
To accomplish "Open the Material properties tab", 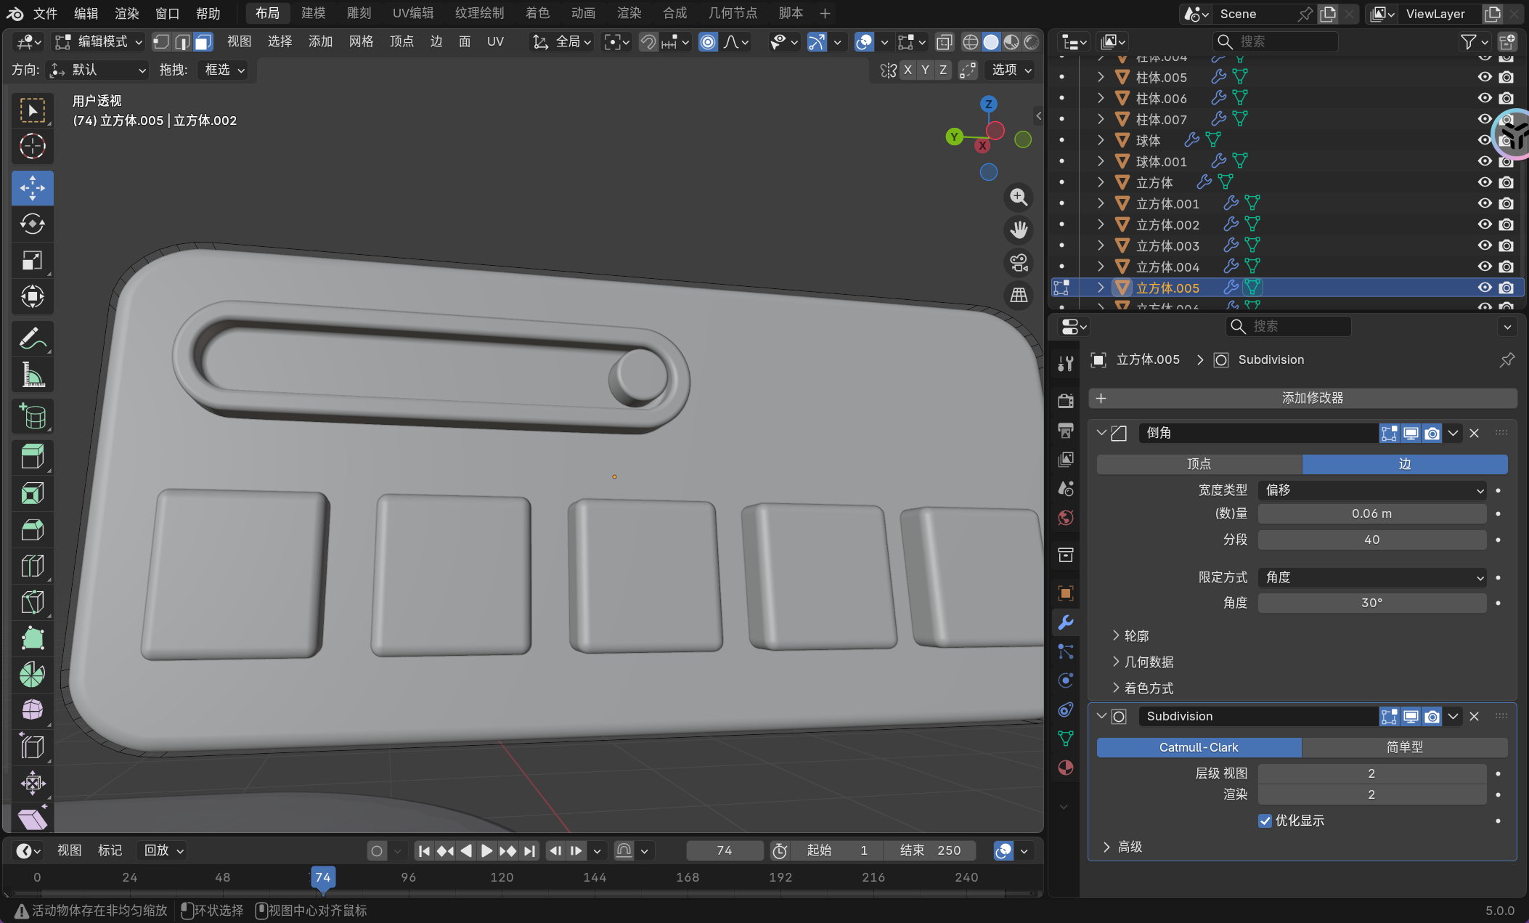I will coord(1065,768).
